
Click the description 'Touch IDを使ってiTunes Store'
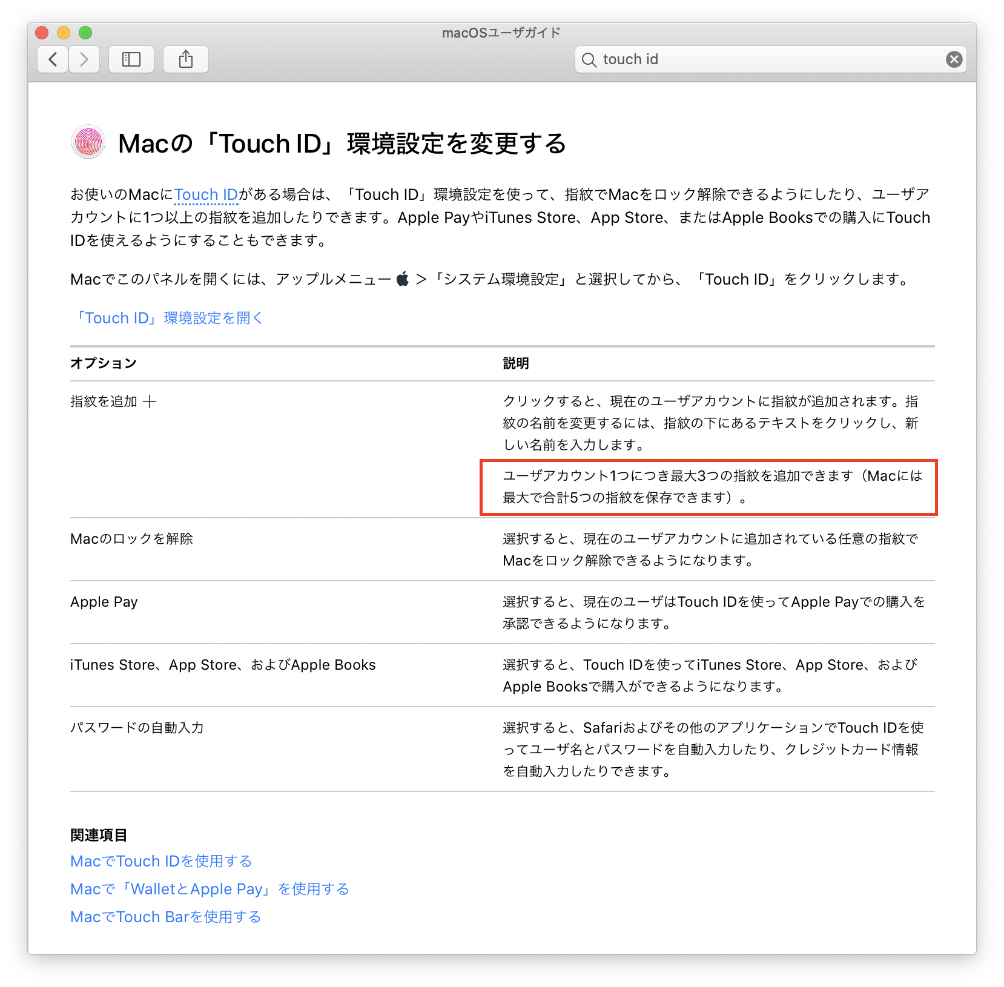tap(710, 676)
